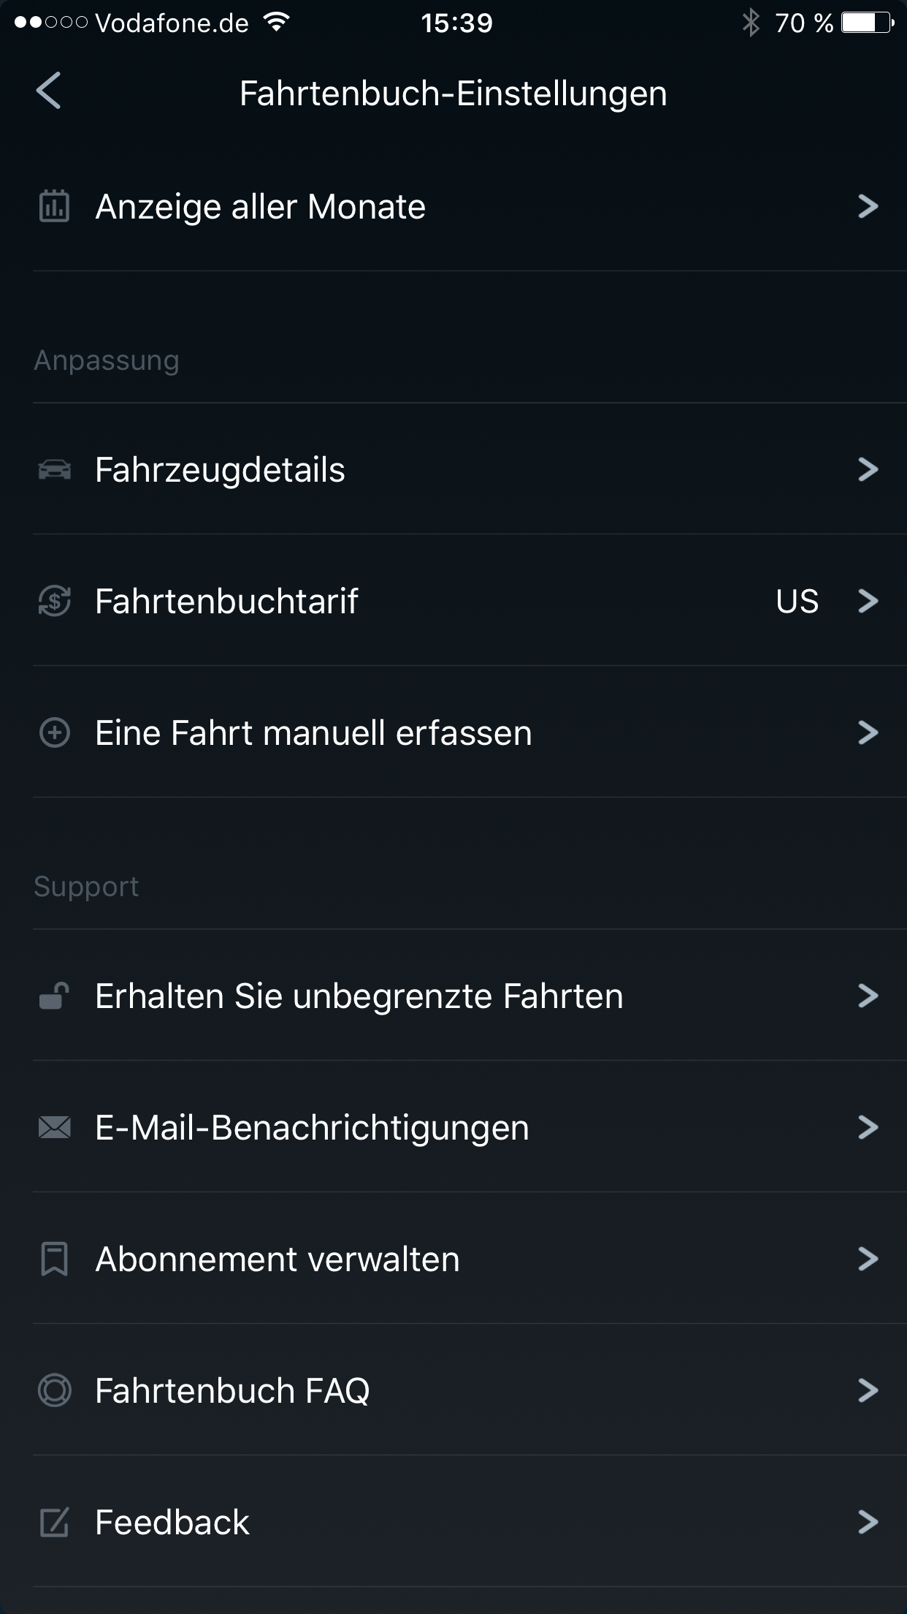The image size is (907, 1614).
Task: Select Erhalten Sie unbegrenzte Fahrten
Action: pos(359,996)
